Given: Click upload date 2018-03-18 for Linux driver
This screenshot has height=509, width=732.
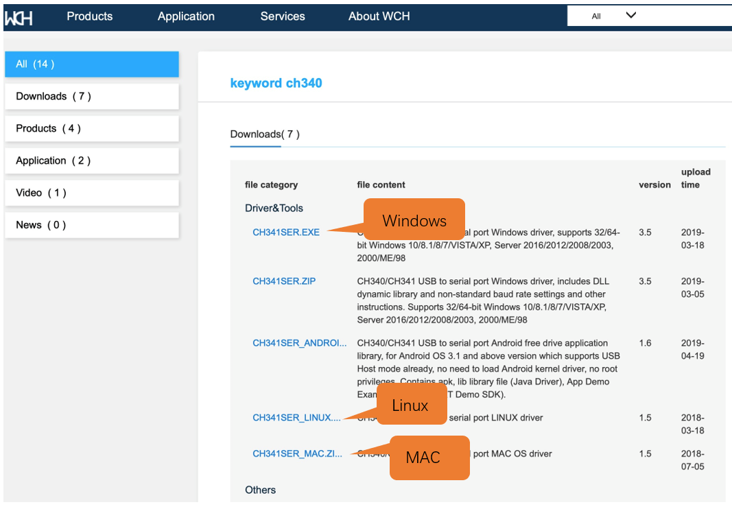Looking at the screenshot, I should [x=692, y=424].
